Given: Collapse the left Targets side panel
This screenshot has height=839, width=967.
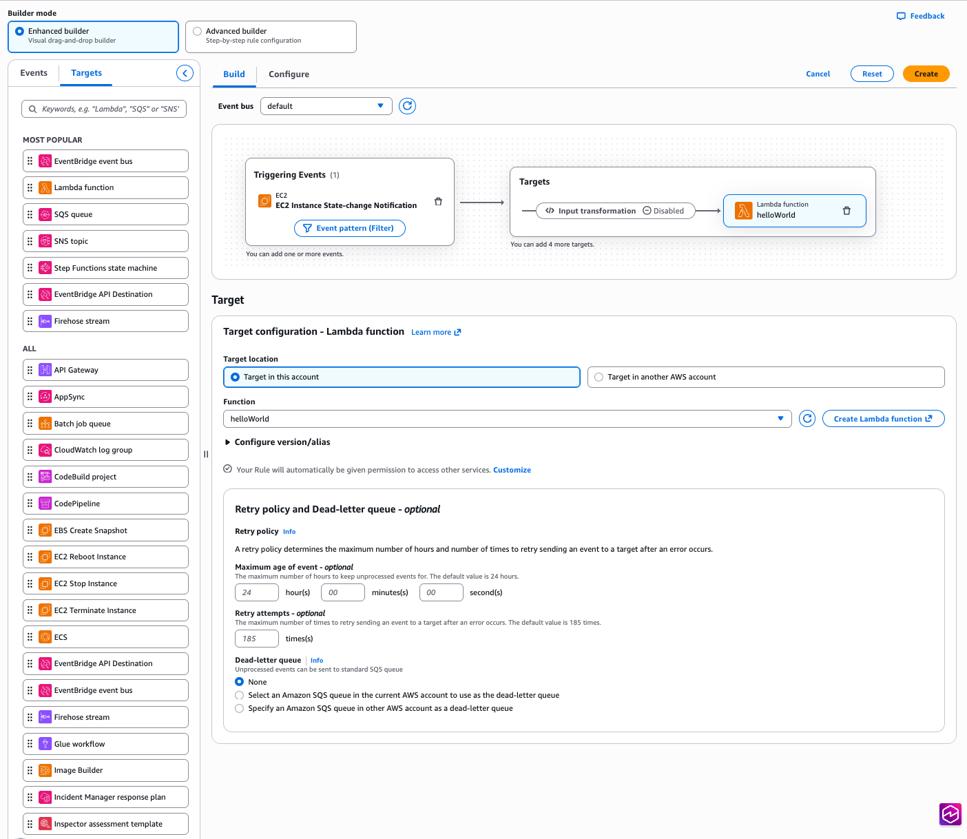Looking at the screenshot, I should click(185, 73).
